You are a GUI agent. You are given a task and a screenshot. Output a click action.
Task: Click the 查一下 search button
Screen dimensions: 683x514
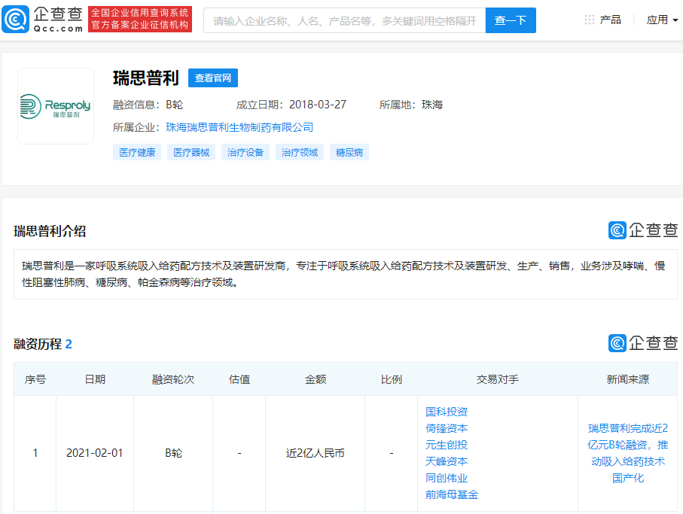[x=511, y=20]
